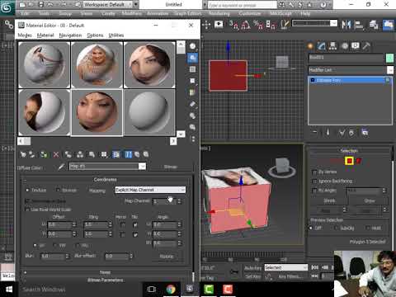The height and width of the screenshot is (297, 396).
Task: Open the Hierarchy tab in command panel
Action: (332, 46)
